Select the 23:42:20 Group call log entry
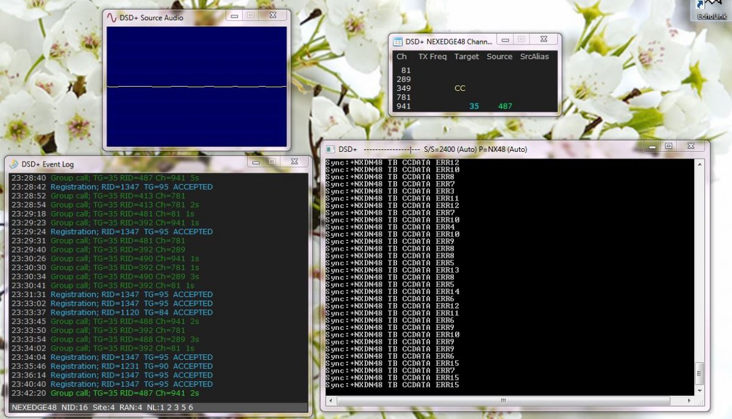Viewport: 732px width, 419px height. coord(105,393)
